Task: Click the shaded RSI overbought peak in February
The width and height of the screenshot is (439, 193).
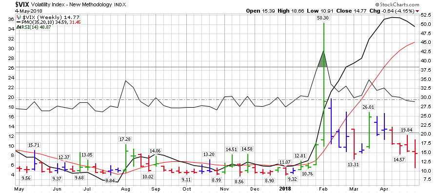Action: pos(323,59)
